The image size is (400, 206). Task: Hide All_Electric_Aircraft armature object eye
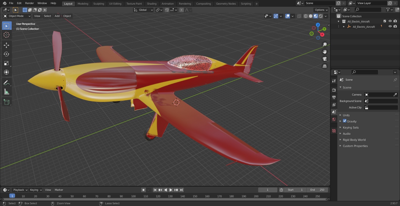click(x=390, y=26)
